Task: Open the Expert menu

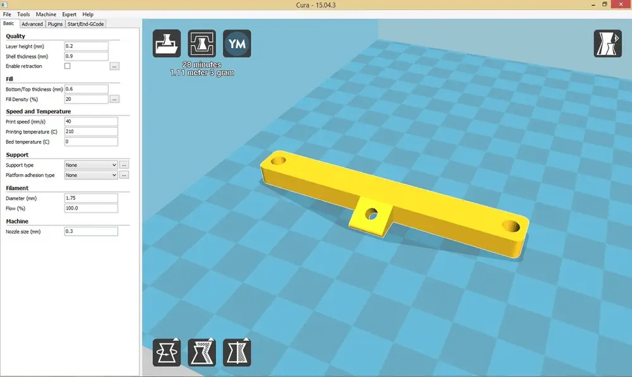Action: tap(69, 14)
